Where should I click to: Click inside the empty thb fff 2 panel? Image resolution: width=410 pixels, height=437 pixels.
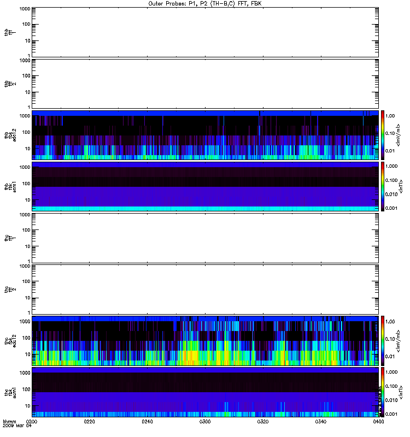point(205,84)
